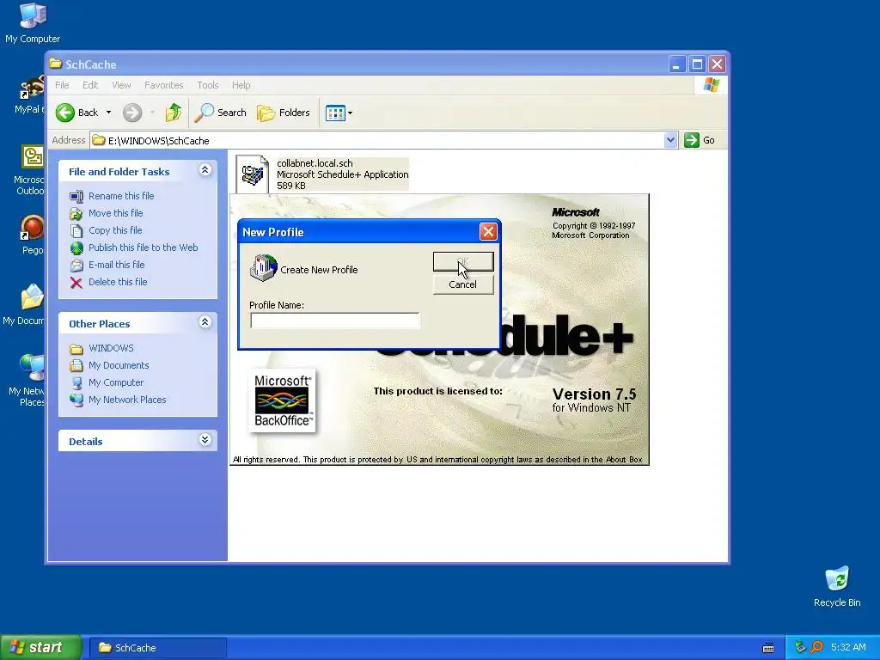This screenshot has height=660, width=880.
Task: Click the OK button in New Profile dialog
Action: [x=463, y=261]
